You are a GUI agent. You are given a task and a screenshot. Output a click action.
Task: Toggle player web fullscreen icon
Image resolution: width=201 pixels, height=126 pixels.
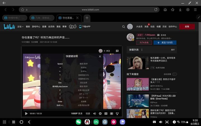(111, 113)
